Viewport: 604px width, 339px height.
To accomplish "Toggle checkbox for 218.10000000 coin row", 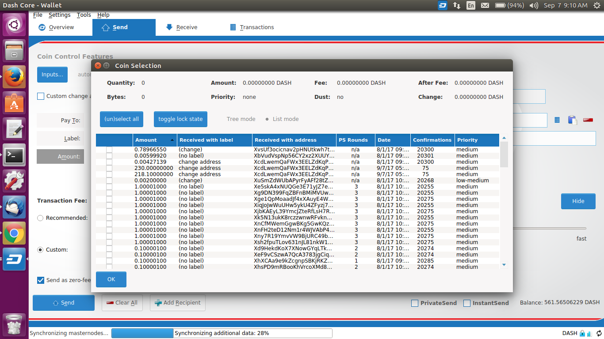I will 109,174.
